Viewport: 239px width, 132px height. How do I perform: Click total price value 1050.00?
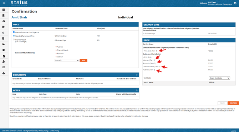coord(212,82)
